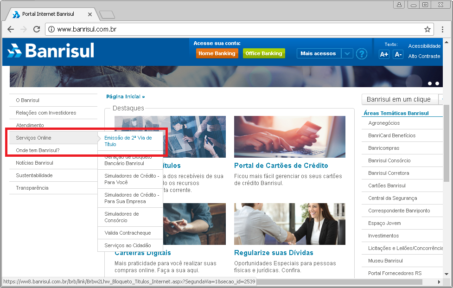Screen dimensions: 453x288
Task: Select the second banner carousel dot
Action: click(x=437, y=83)
